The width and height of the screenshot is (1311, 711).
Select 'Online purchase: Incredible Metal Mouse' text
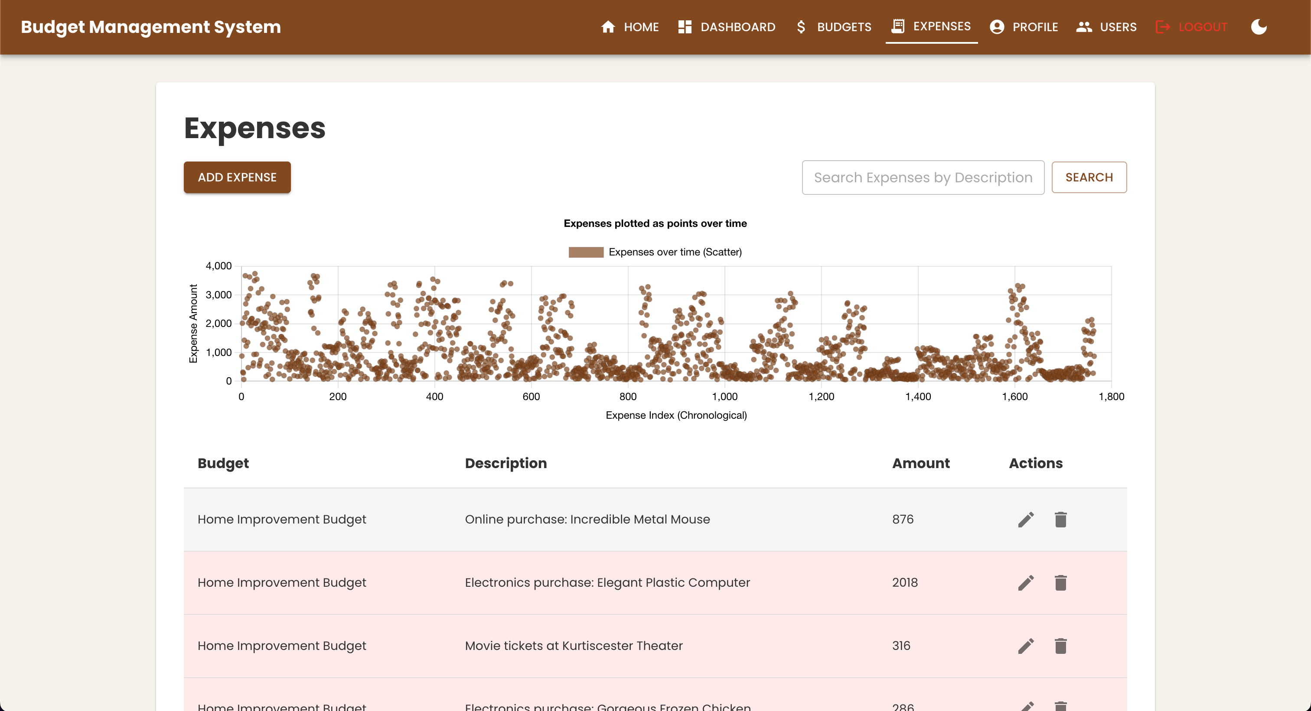point(587,520)
